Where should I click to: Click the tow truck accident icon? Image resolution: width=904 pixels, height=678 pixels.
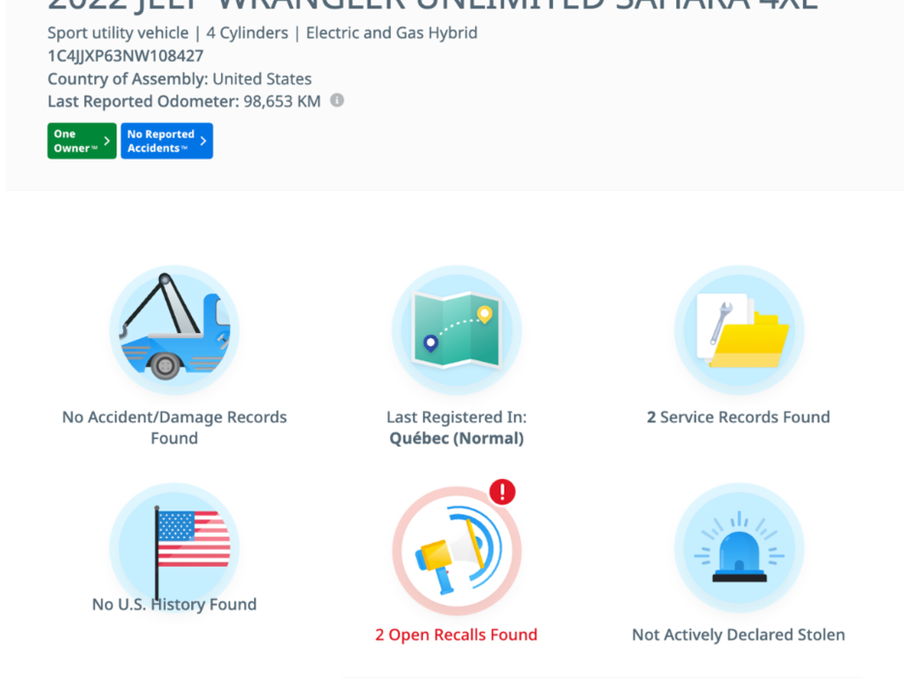point(174,329)
